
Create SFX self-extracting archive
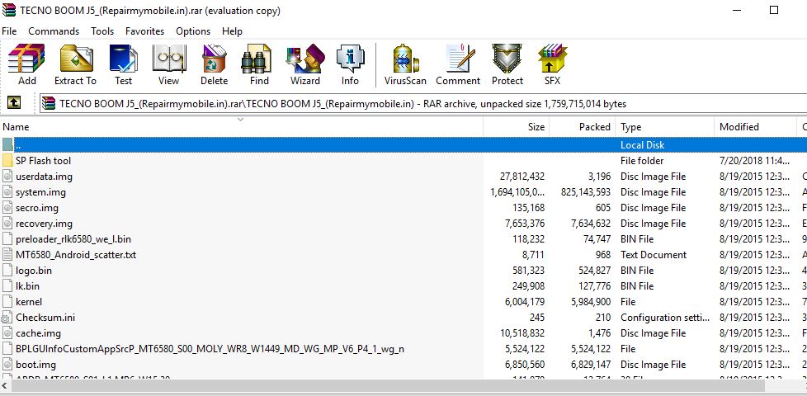pyautogui.click(x=552, y=65)
